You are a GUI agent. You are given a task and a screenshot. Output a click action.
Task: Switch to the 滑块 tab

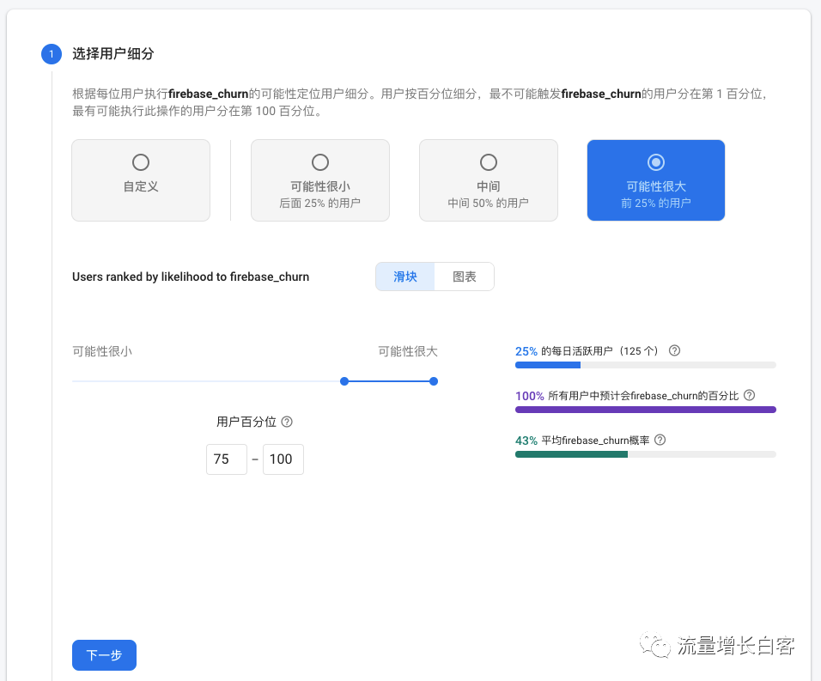[405, 277]
